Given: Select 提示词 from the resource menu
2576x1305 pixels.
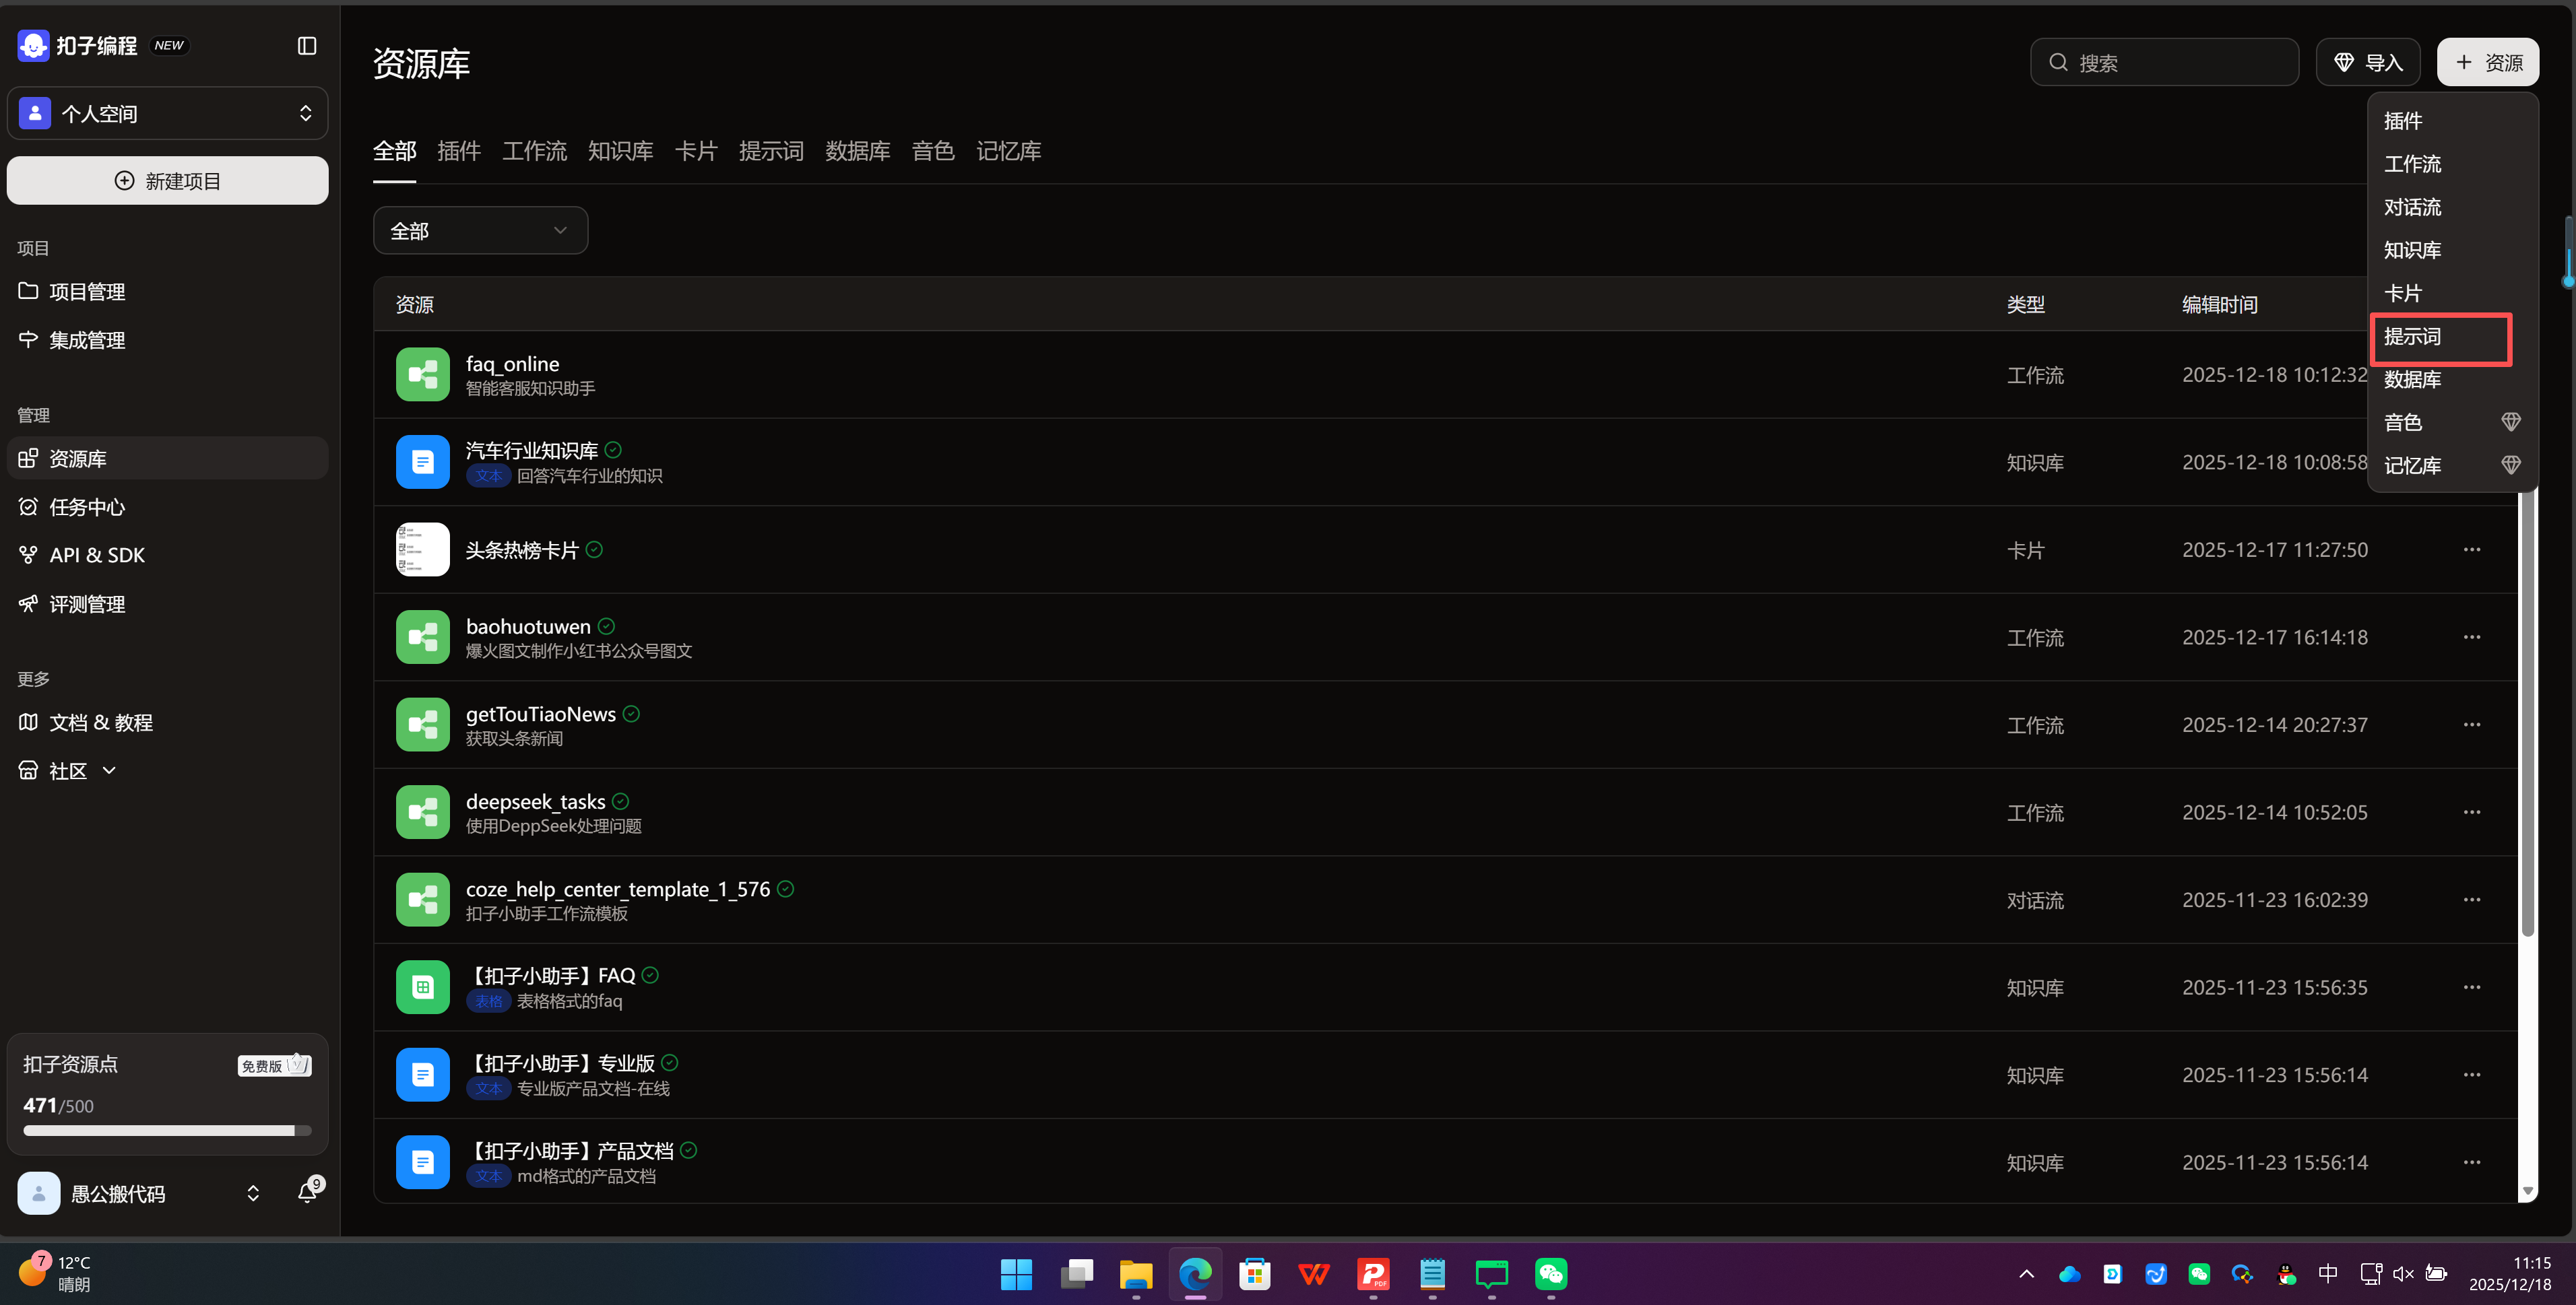Looking at the screenshot, I should (x=2412, y=337).
